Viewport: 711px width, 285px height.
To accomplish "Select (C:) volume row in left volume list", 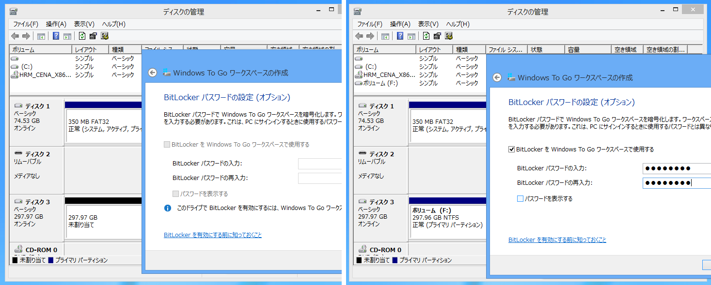I will [x=75, y=67].
